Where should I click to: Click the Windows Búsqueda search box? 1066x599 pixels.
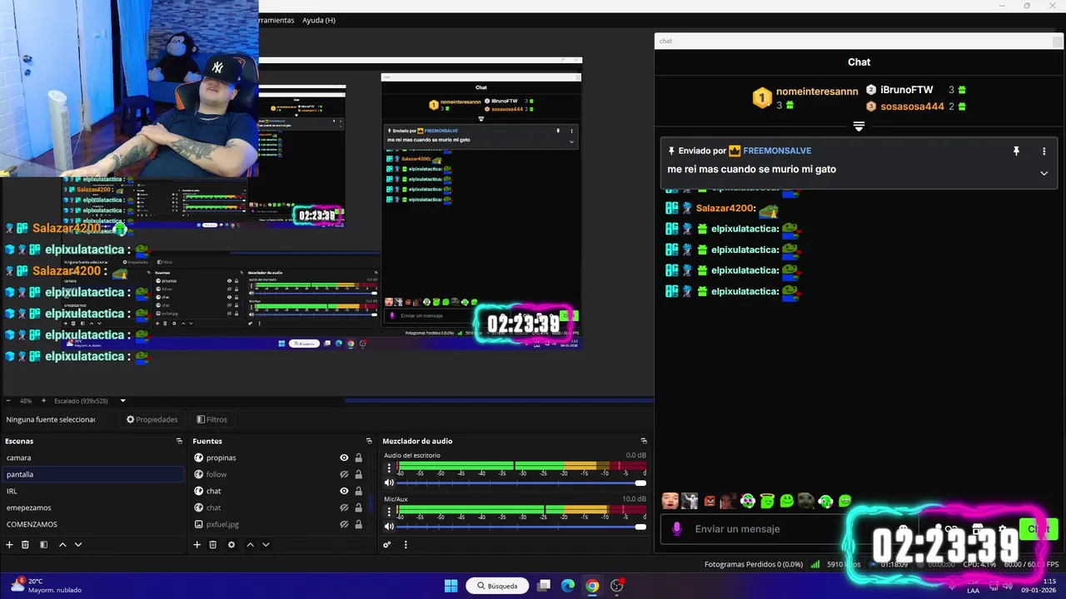[x=497, y=586]
